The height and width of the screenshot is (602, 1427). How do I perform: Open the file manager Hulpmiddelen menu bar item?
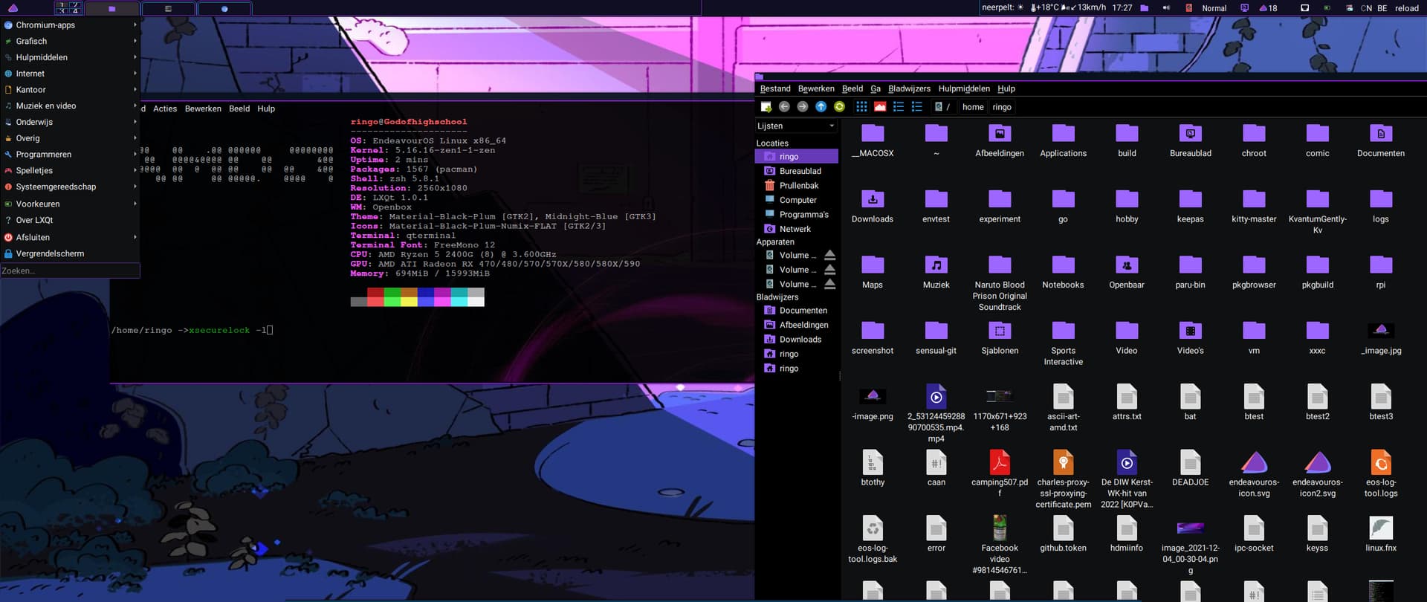tap(964, 88)
